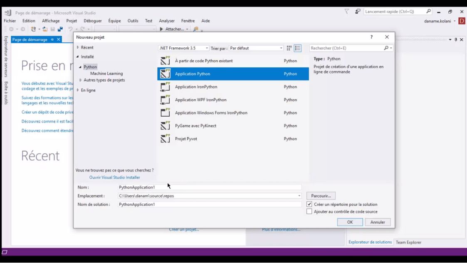Viewport: 467px width, 263px height.
Task: Open the Emplacement path dropdown
Action: [x=299, y=196]
